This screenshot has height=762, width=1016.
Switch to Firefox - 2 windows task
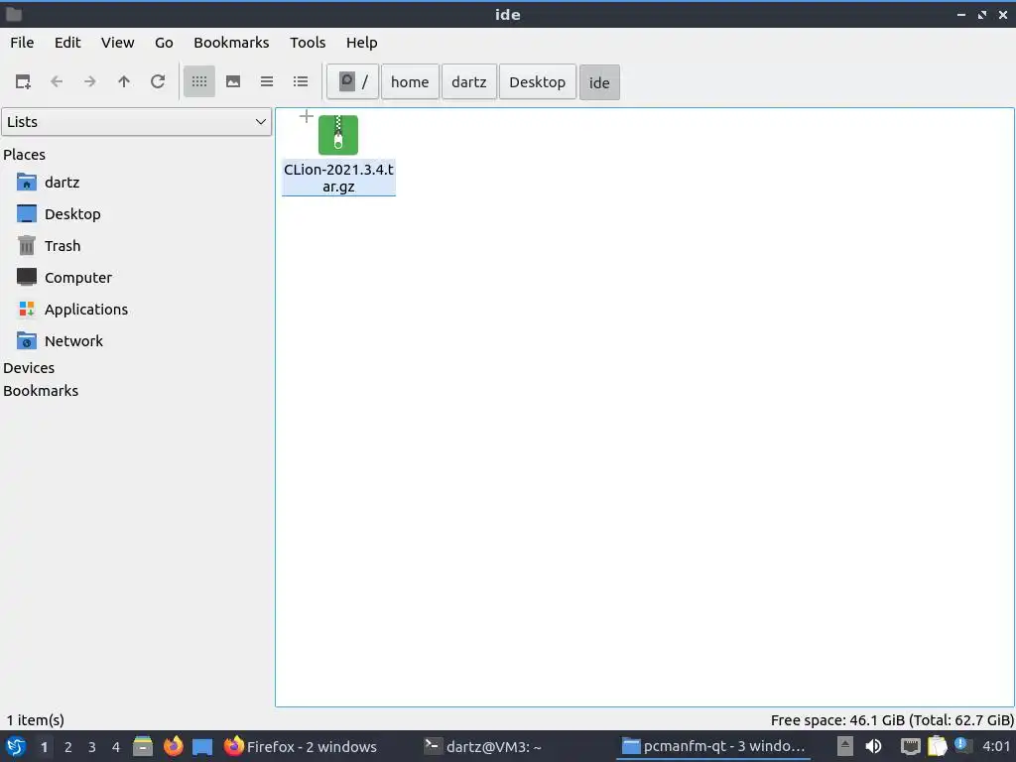(x=302, y=746)
